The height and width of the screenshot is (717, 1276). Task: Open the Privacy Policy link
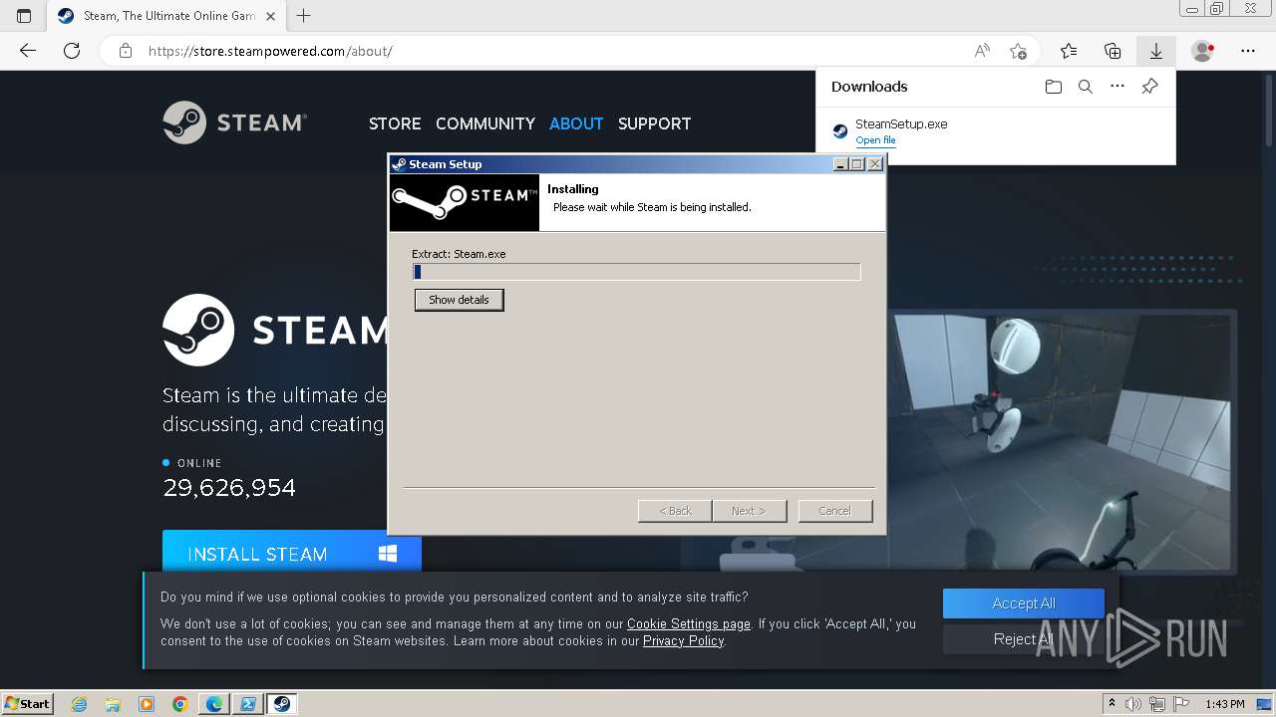tap(684, 641)
